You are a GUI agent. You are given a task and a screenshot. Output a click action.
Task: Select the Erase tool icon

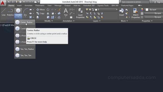tap(59, 10)
